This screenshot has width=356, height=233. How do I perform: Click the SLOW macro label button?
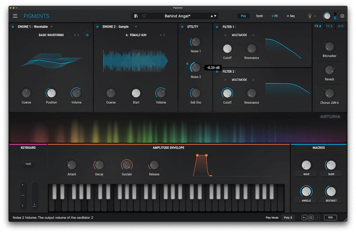[x=331, y=174]
